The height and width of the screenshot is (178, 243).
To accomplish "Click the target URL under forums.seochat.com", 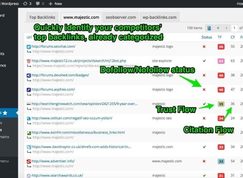I will tap(53, 51).
